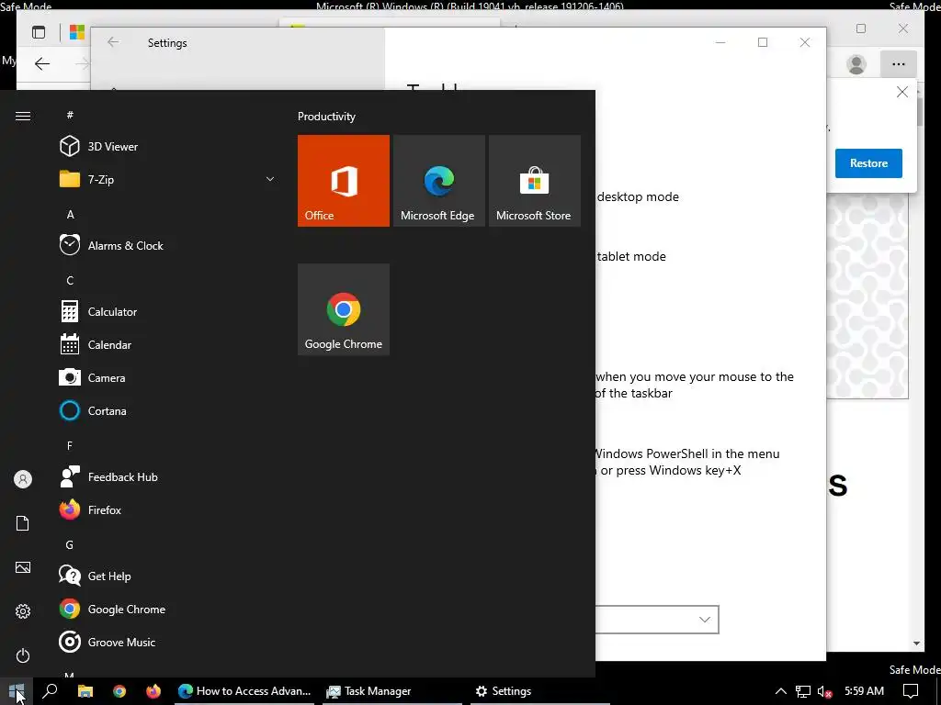The height and width of the screenshot is (705, 941).
Task: Click the # group header in app list
Action: click(70, 115)
